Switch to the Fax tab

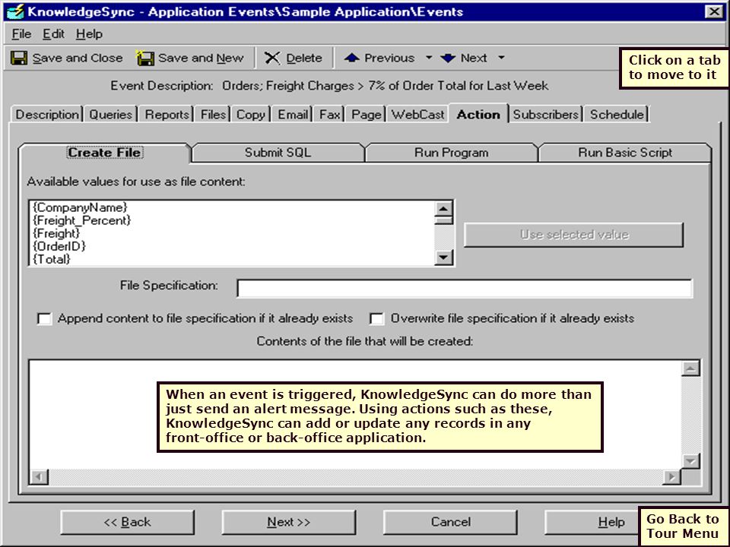tap(329, 115)
